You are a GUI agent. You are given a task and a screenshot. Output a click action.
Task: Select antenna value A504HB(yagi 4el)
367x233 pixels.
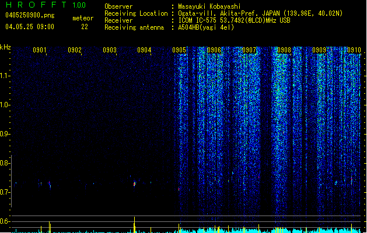coord(206,27)
